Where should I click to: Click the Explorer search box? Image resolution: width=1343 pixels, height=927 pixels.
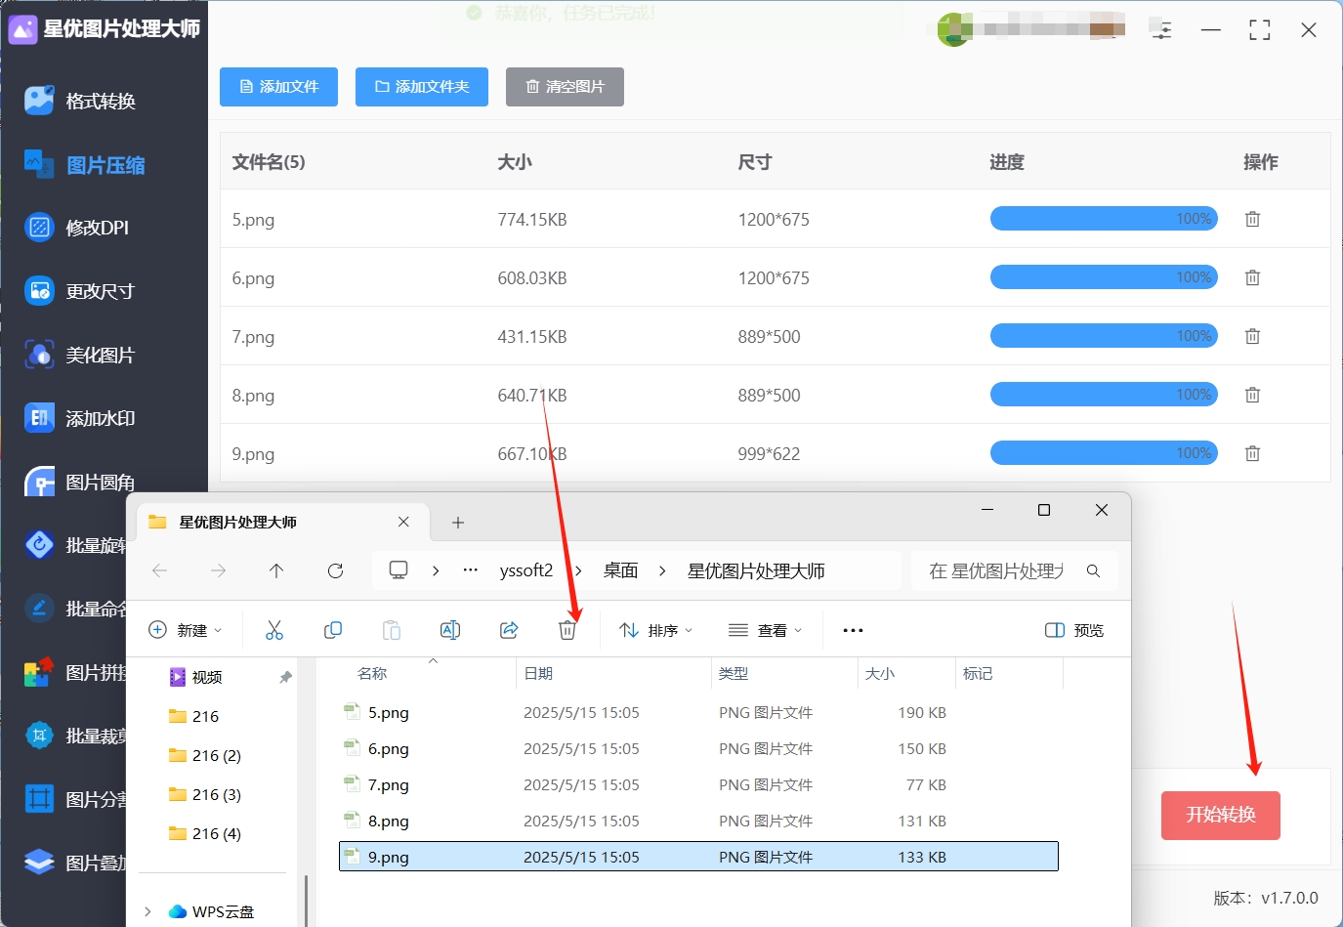click(1014, 570)
